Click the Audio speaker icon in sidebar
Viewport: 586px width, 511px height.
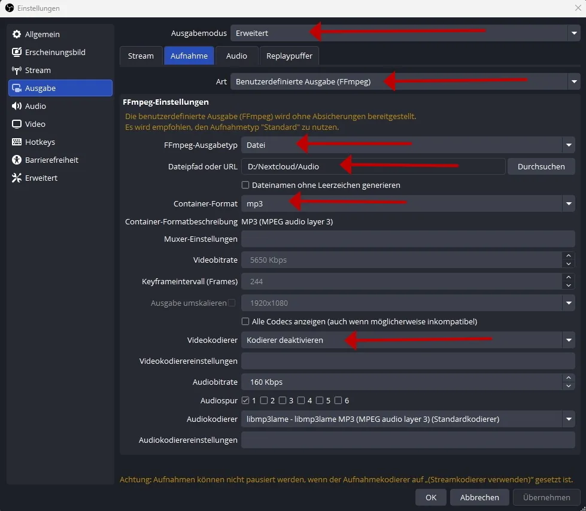(x=16, y=106)
